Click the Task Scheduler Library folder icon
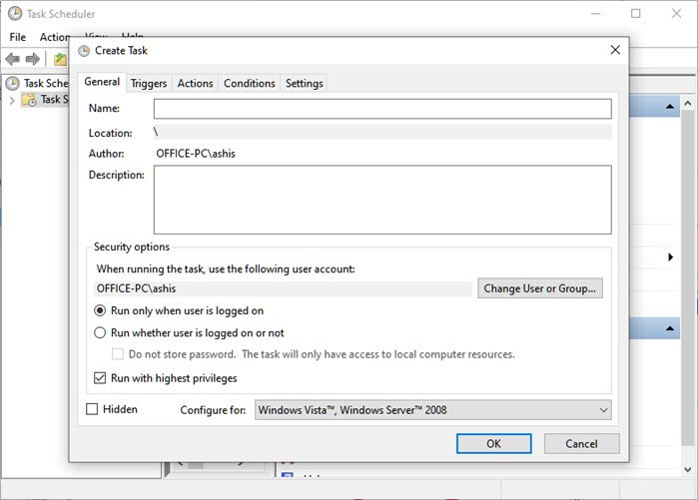Image resolution: width=698 pixels, height=500 pixels. 29,100
